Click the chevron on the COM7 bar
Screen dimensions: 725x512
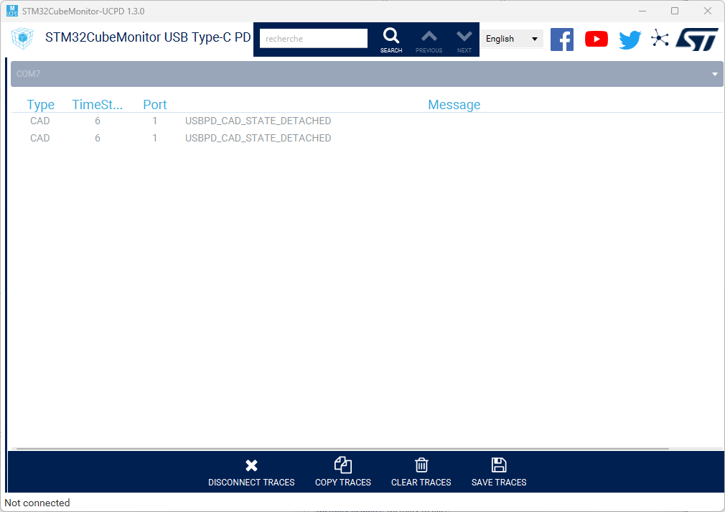pos(714,74)
